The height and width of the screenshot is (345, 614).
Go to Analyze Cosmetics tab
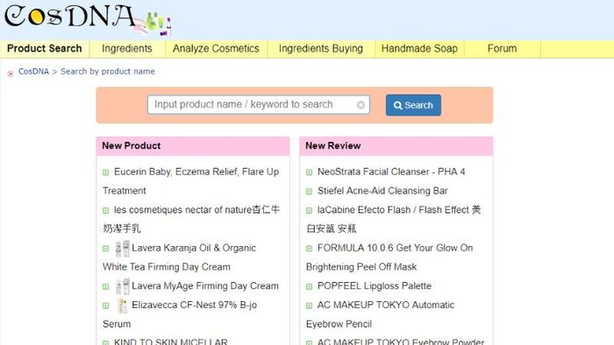point(216,49)
